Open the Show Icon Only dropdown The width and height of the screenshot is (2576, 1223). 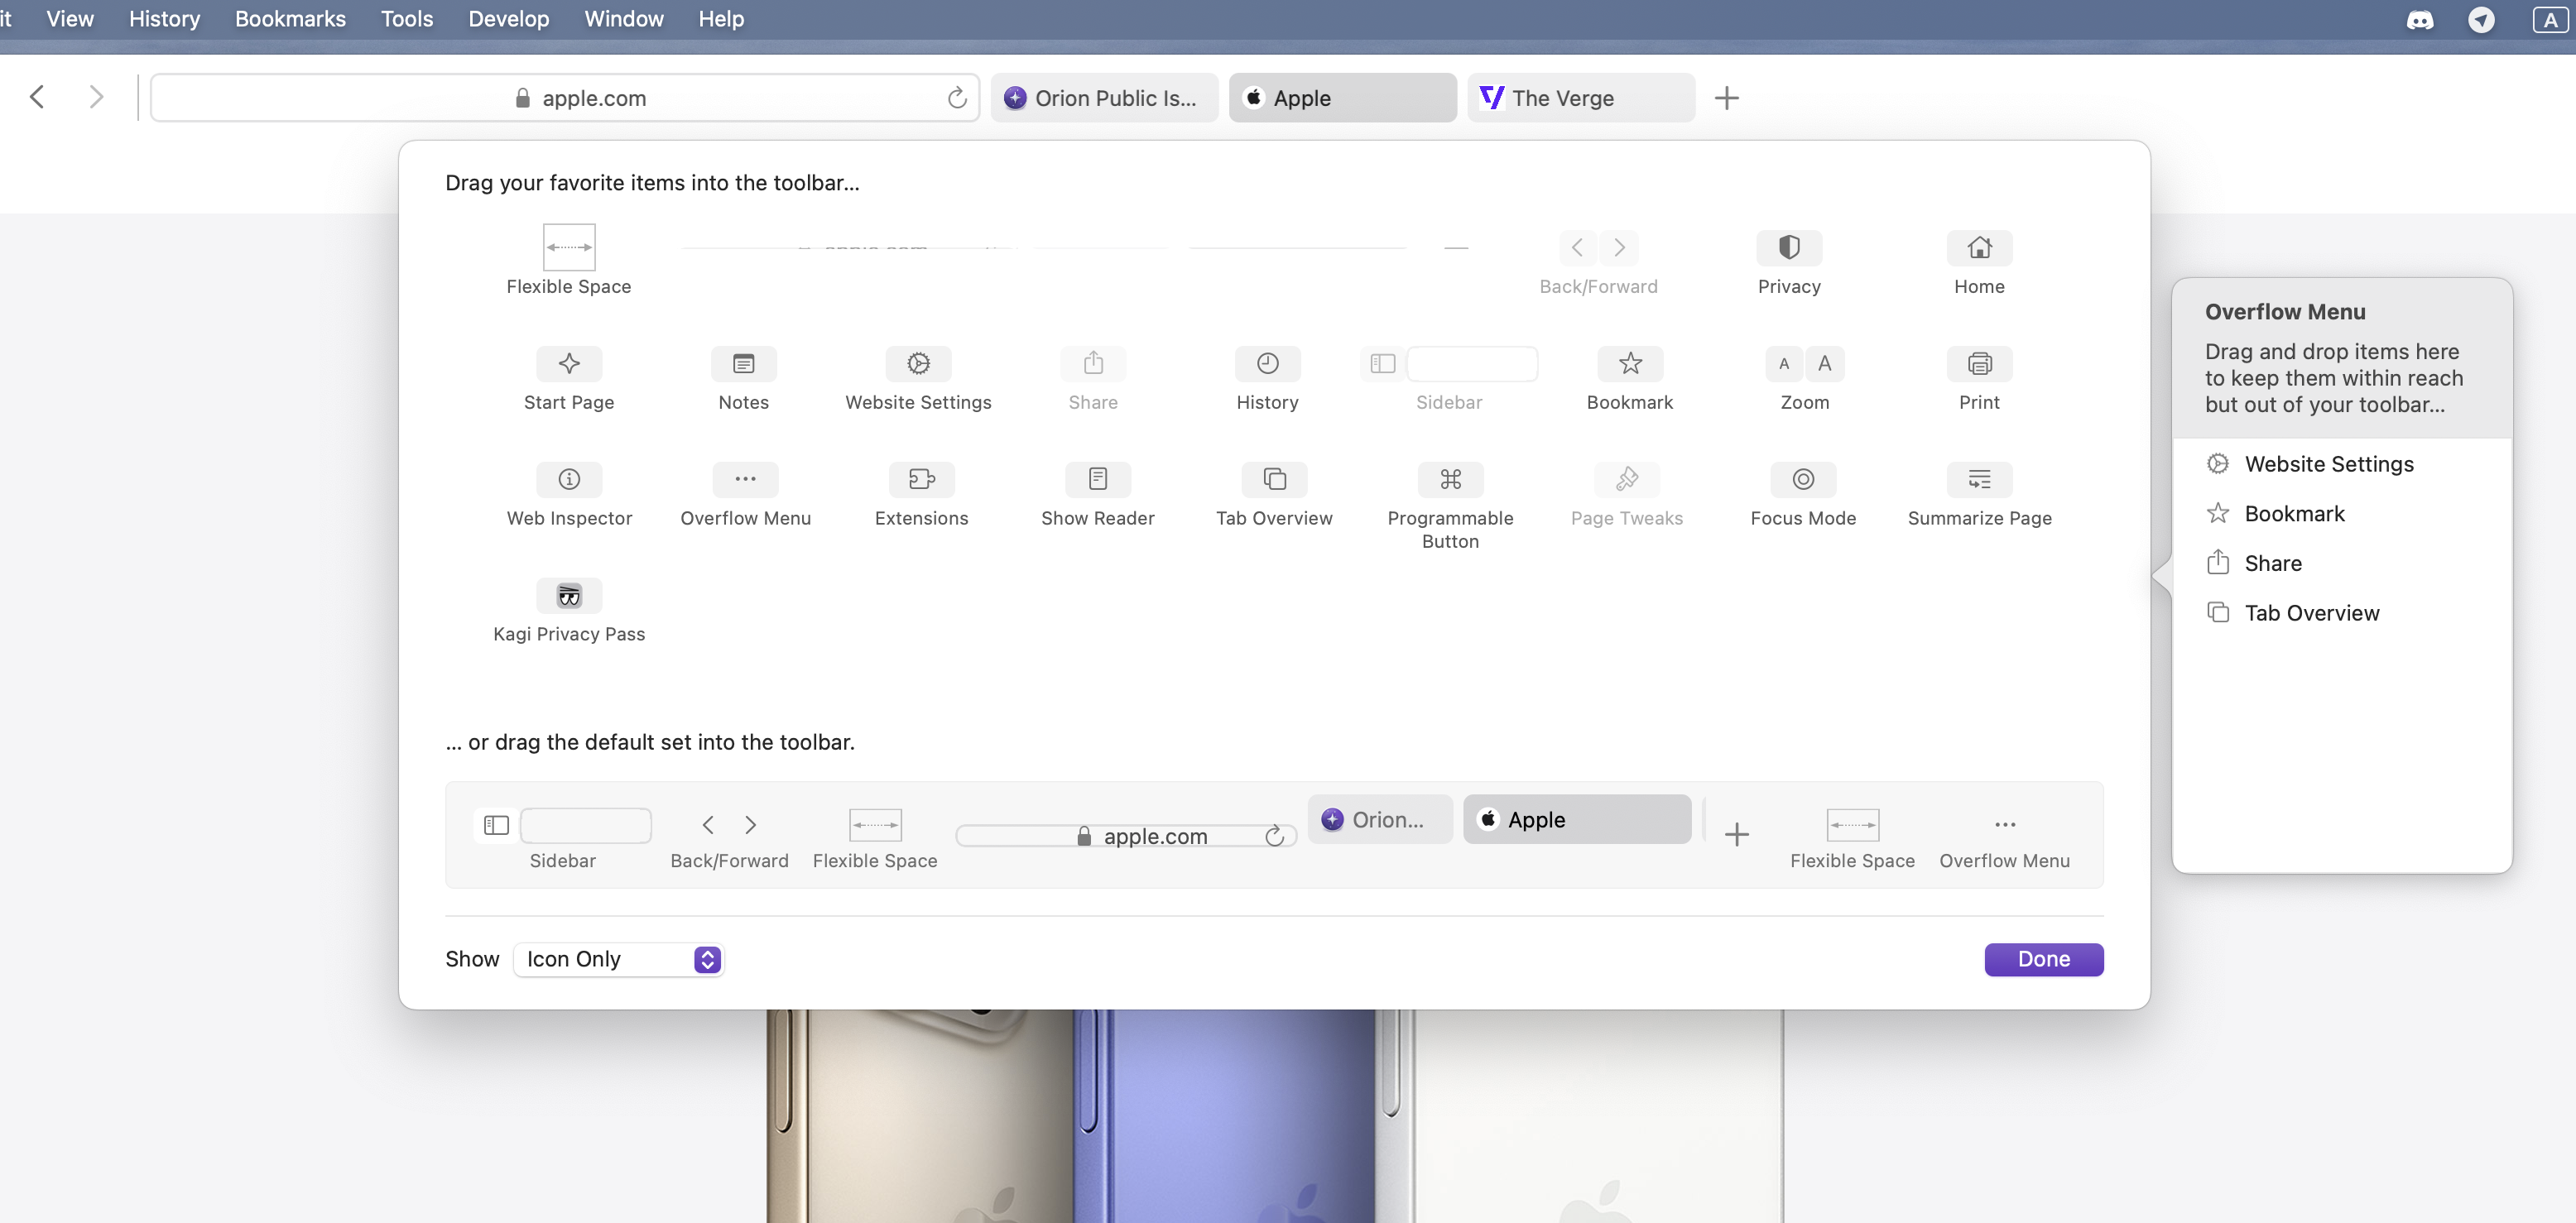[618, 959]
